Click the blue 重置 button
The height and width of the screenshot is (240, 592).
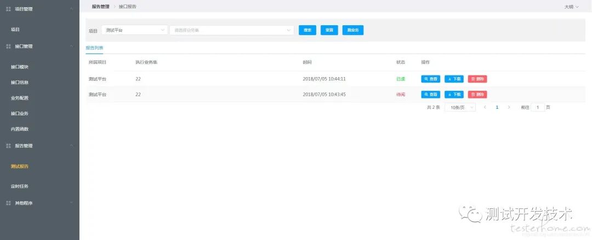coord(329,30)
